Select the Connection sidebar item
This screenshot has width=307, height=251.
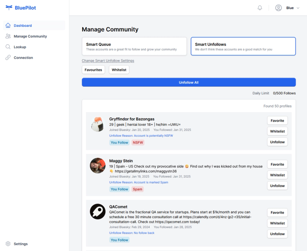click(34, 58)
